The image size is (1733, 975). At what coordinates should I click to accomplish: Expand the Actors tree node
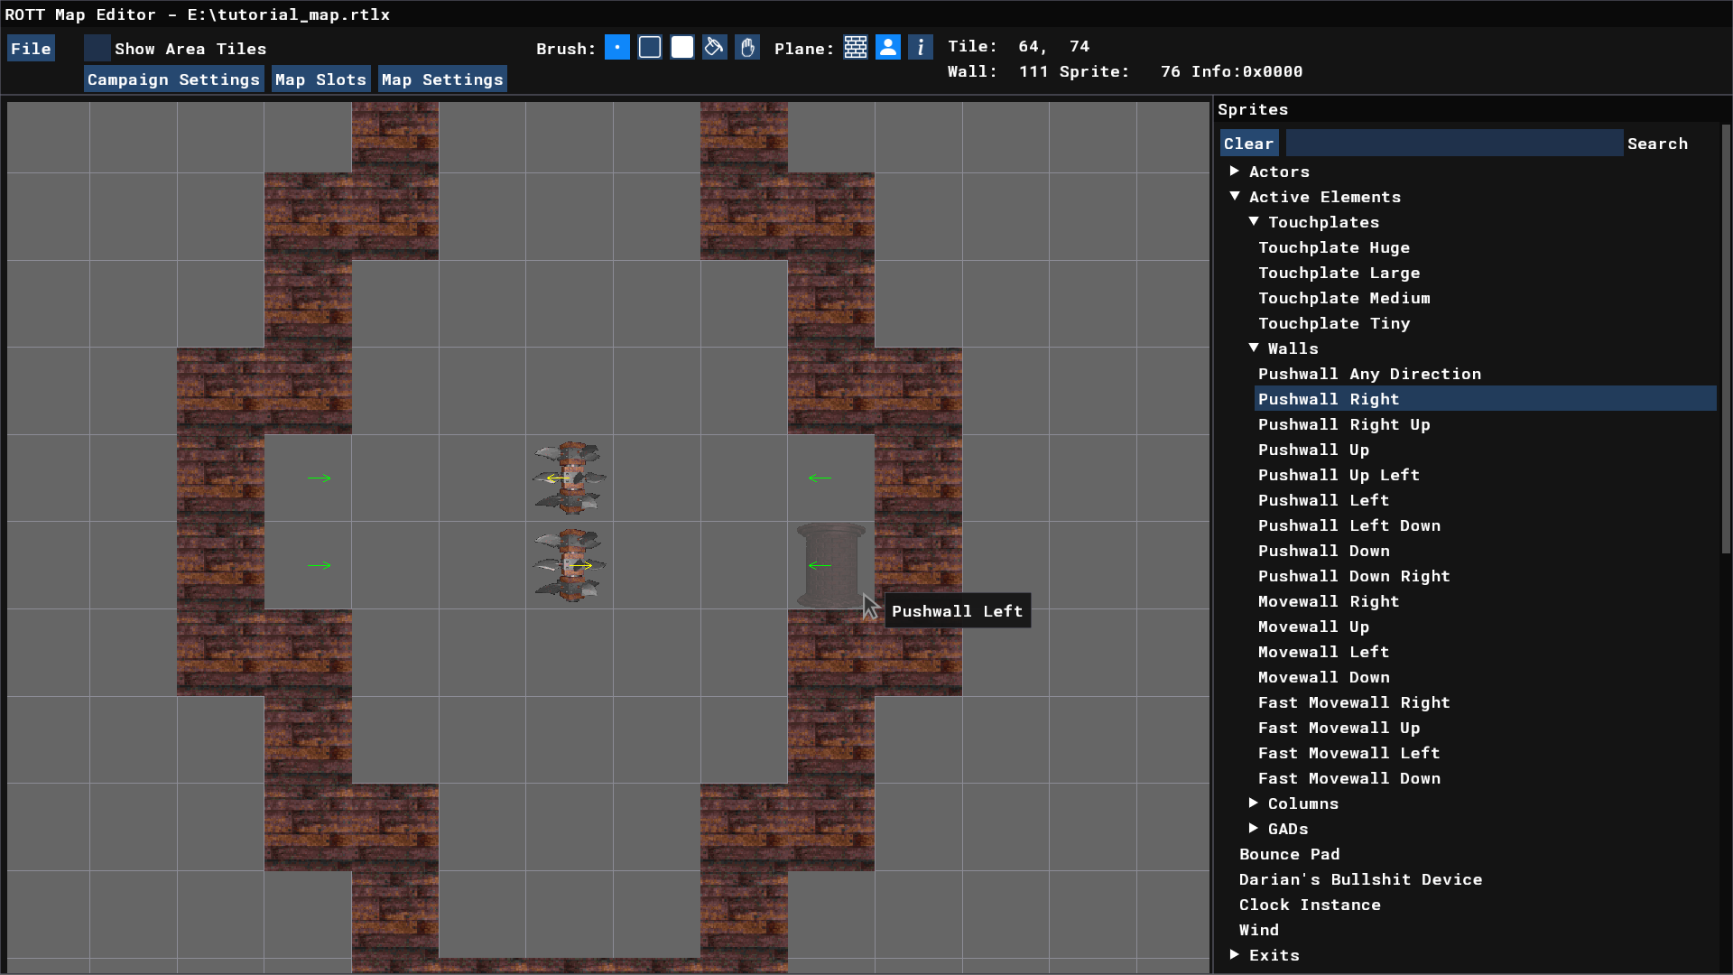click(1235, 172)
